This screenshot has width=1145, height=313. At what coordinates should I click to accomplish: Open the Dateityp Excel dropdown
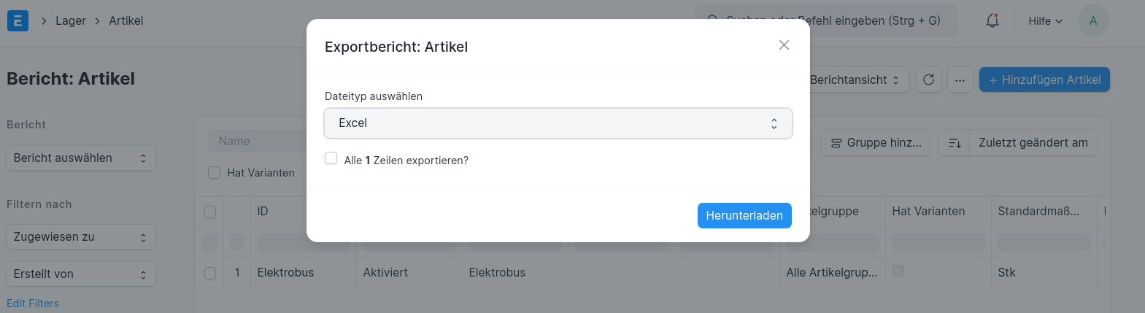[558, 123]
